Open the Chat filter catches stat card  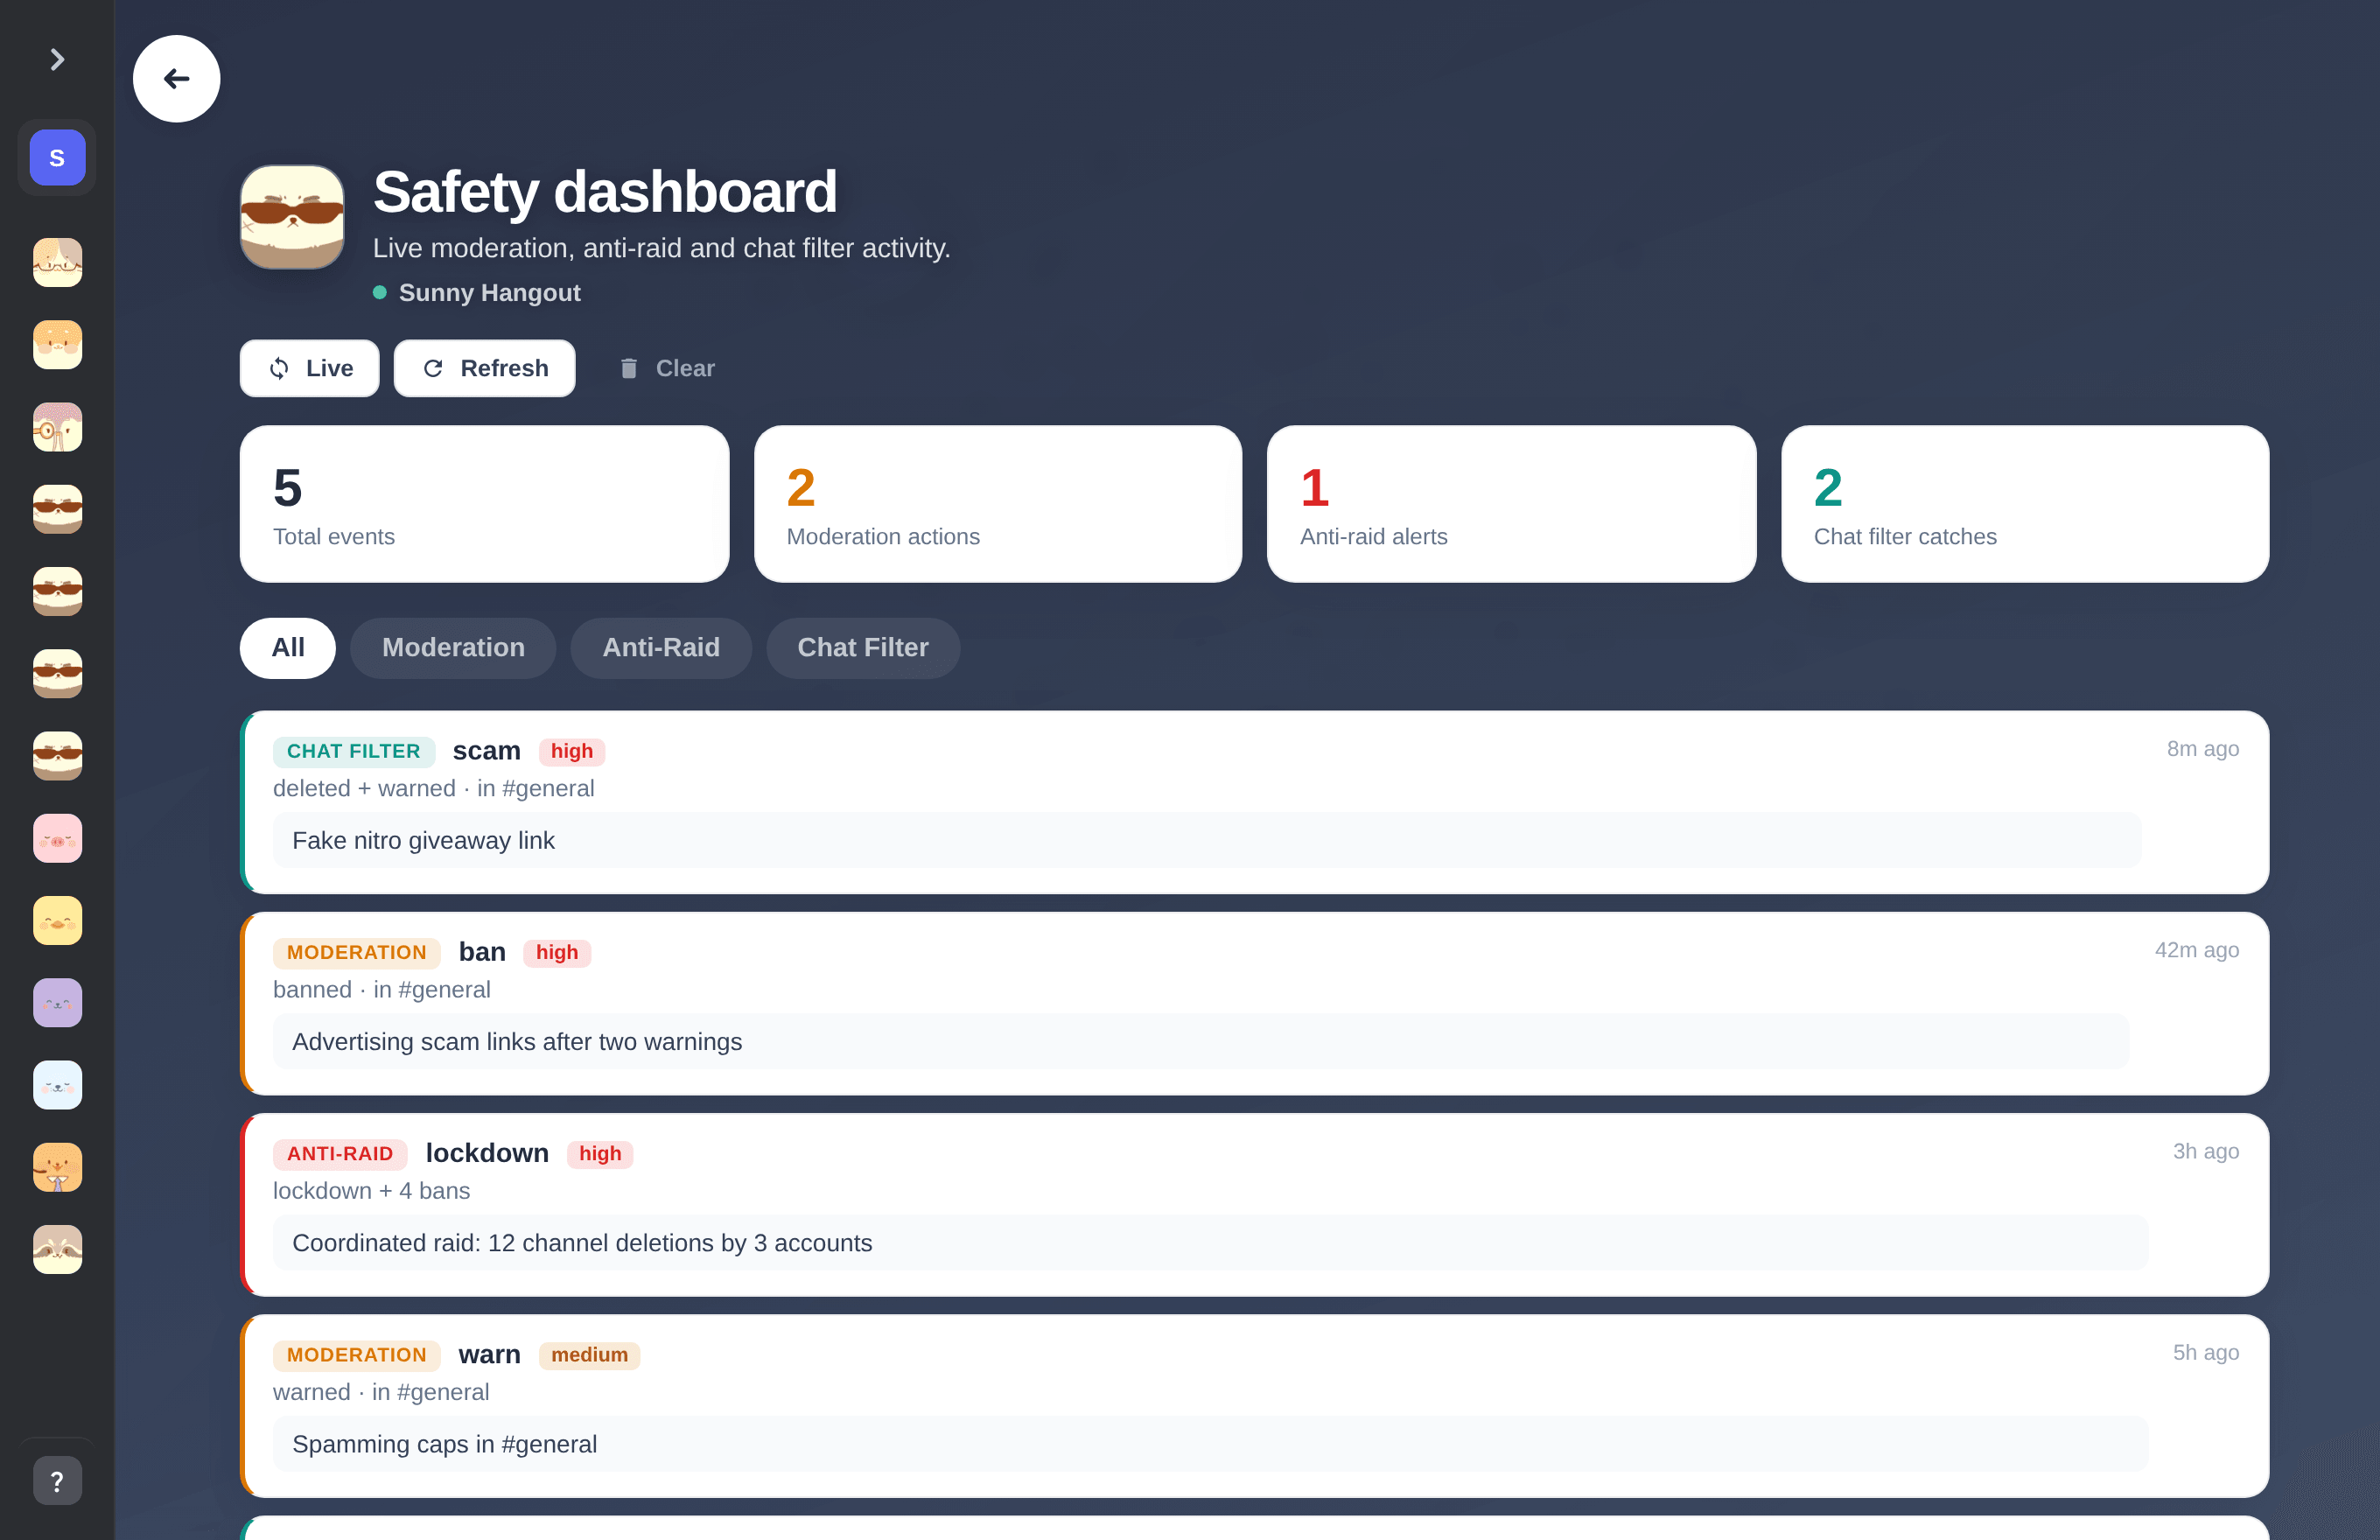[2025, 504]
